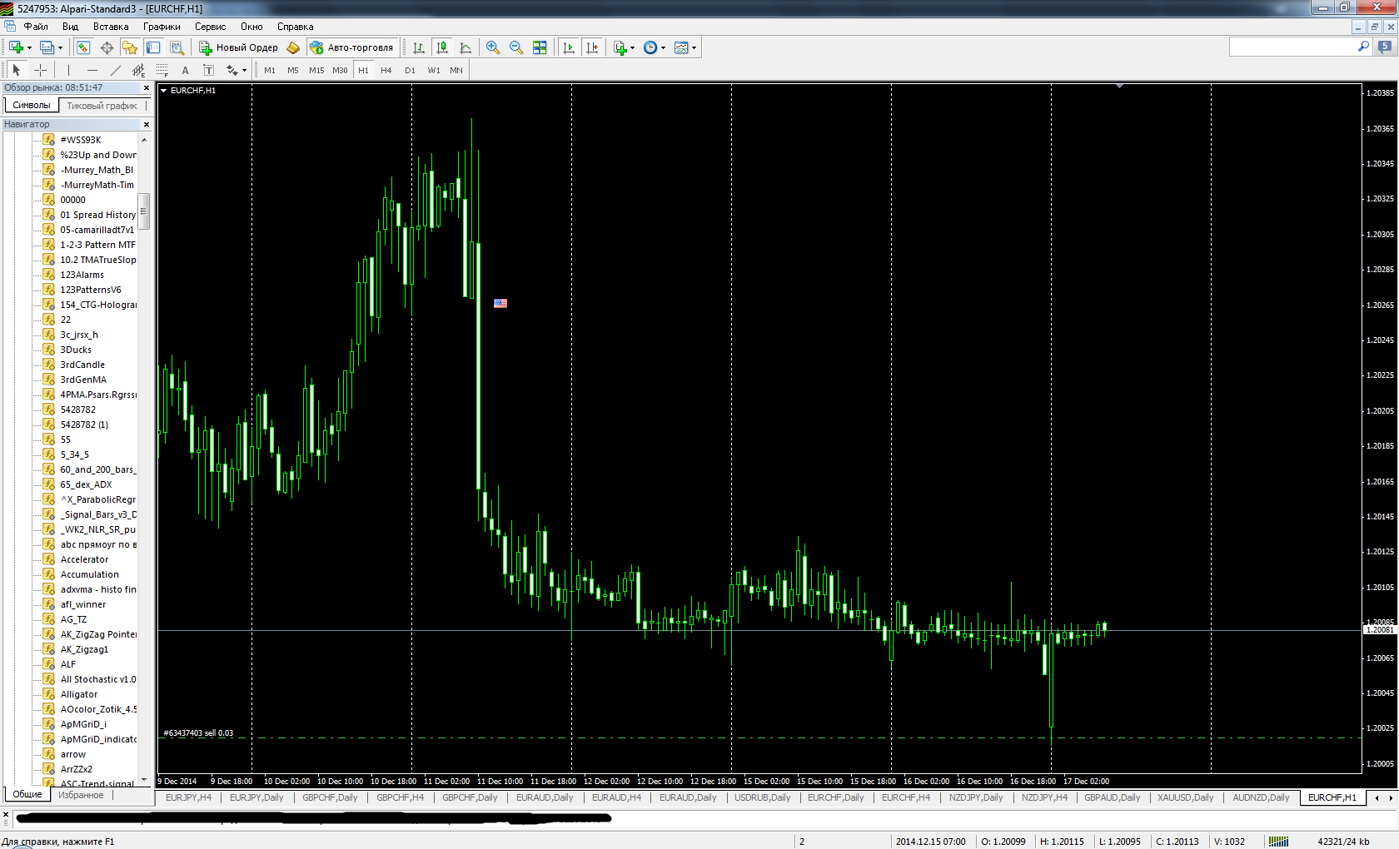1399x849 pixels.
Task: Select the Alligator indicator in Navigator
Action: (x=78, y=694)
